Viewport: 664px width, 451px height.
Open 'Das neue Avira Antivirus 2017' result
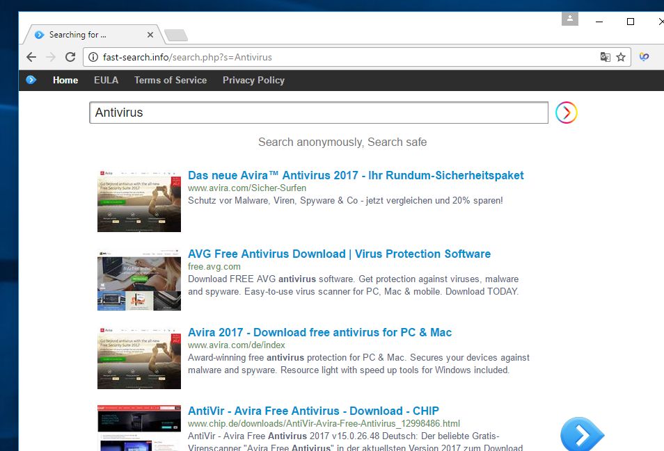(x=356, y=175)
